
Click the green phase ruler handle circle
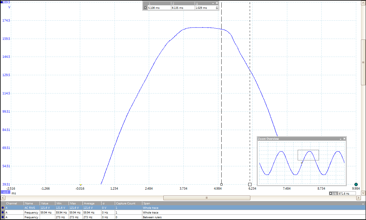click(356, 184)
